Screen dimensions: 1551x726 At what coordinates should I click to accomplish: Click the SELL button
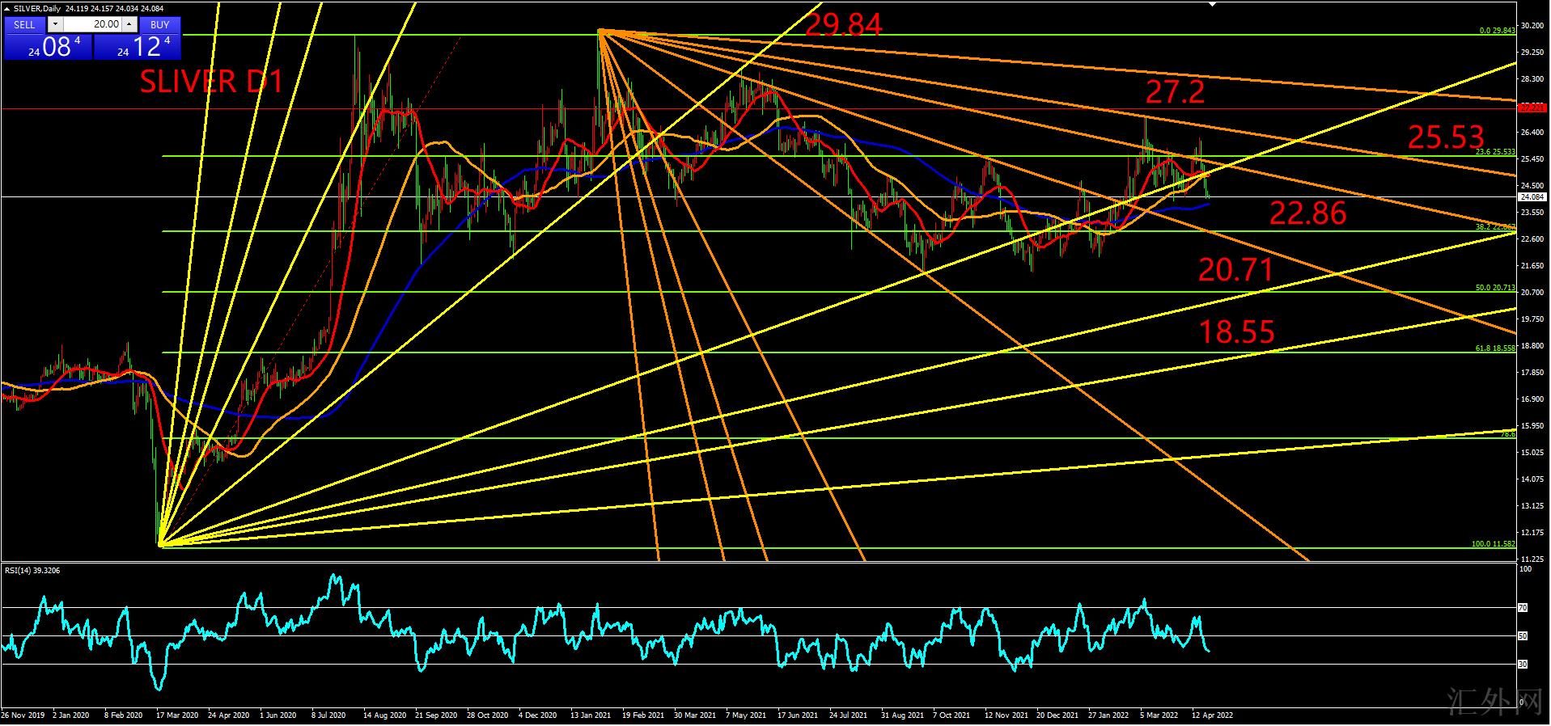click(x=24, y=24)
